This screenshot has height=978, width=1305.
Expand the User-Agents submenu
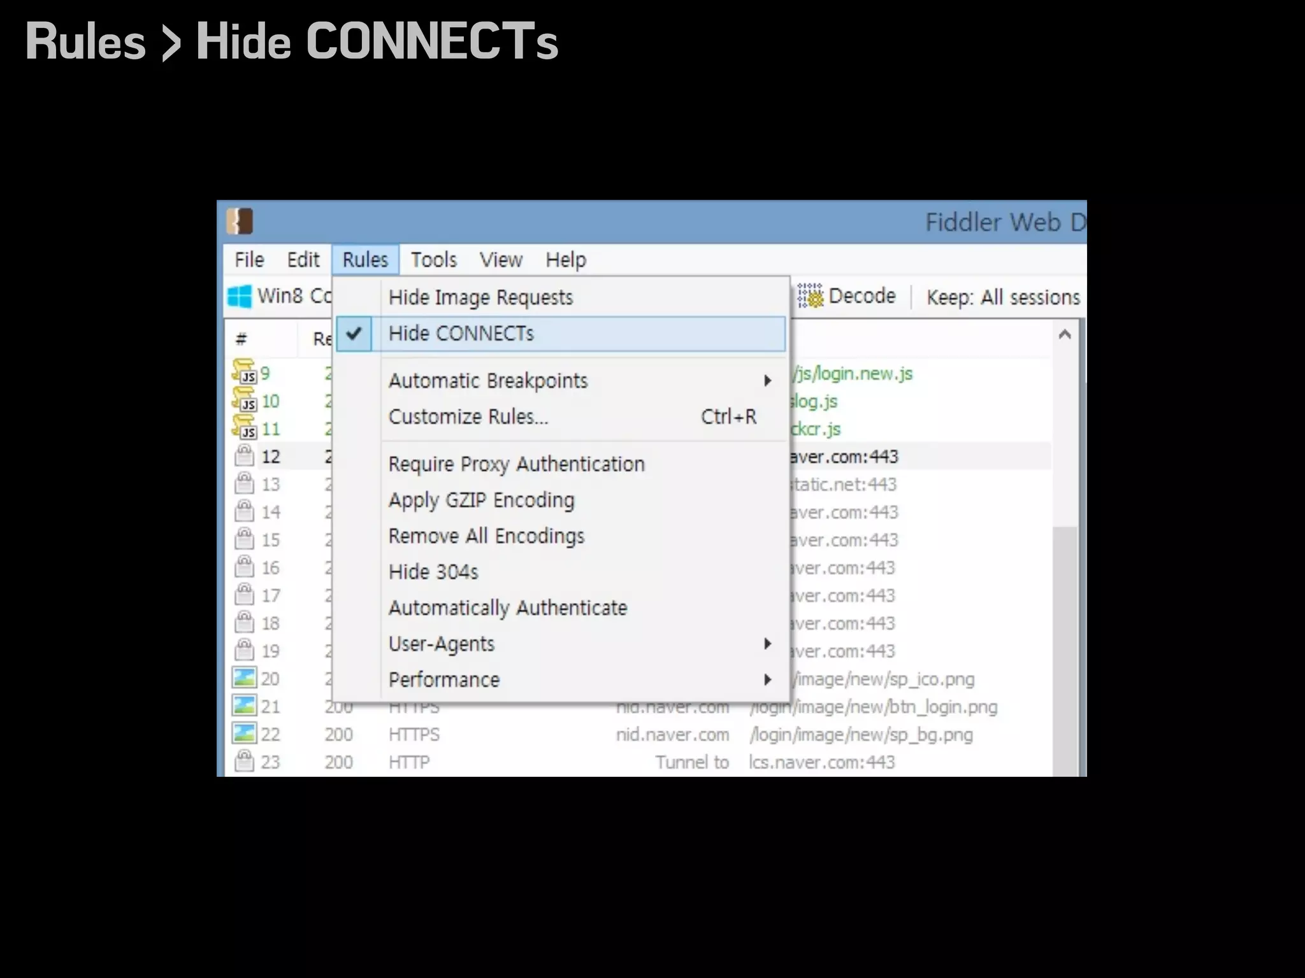click(x=442, y=644)
